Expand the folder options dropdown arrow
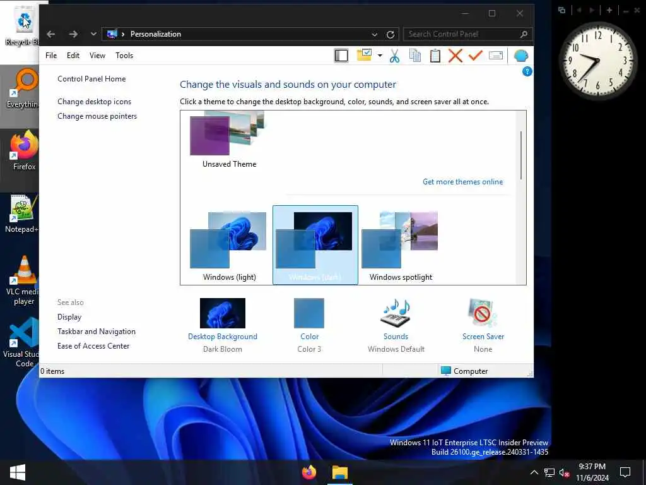This screenshot has height=485, width=646. tap(380, 56)
